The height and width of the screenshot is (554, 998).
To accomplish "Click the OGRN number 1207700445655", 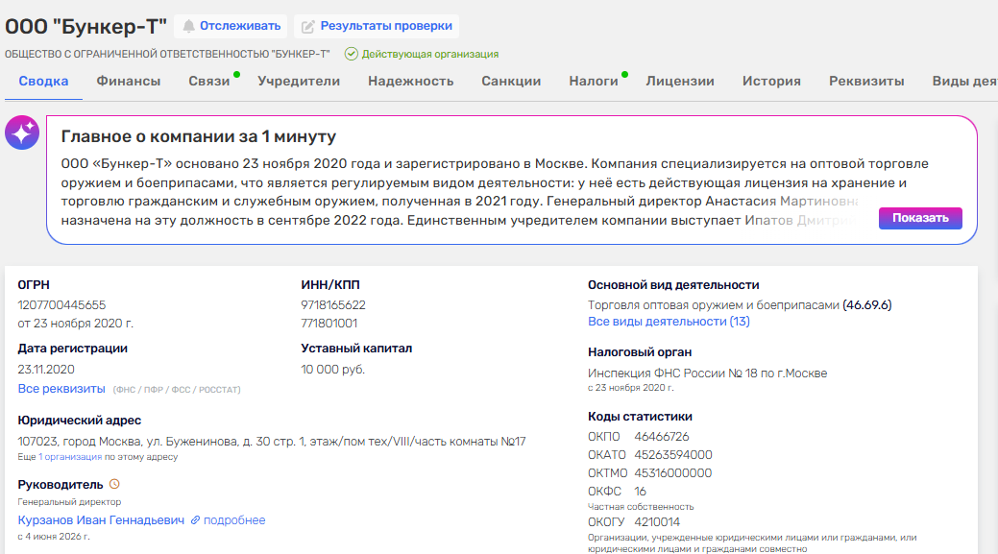I will [x=61, y=305].
